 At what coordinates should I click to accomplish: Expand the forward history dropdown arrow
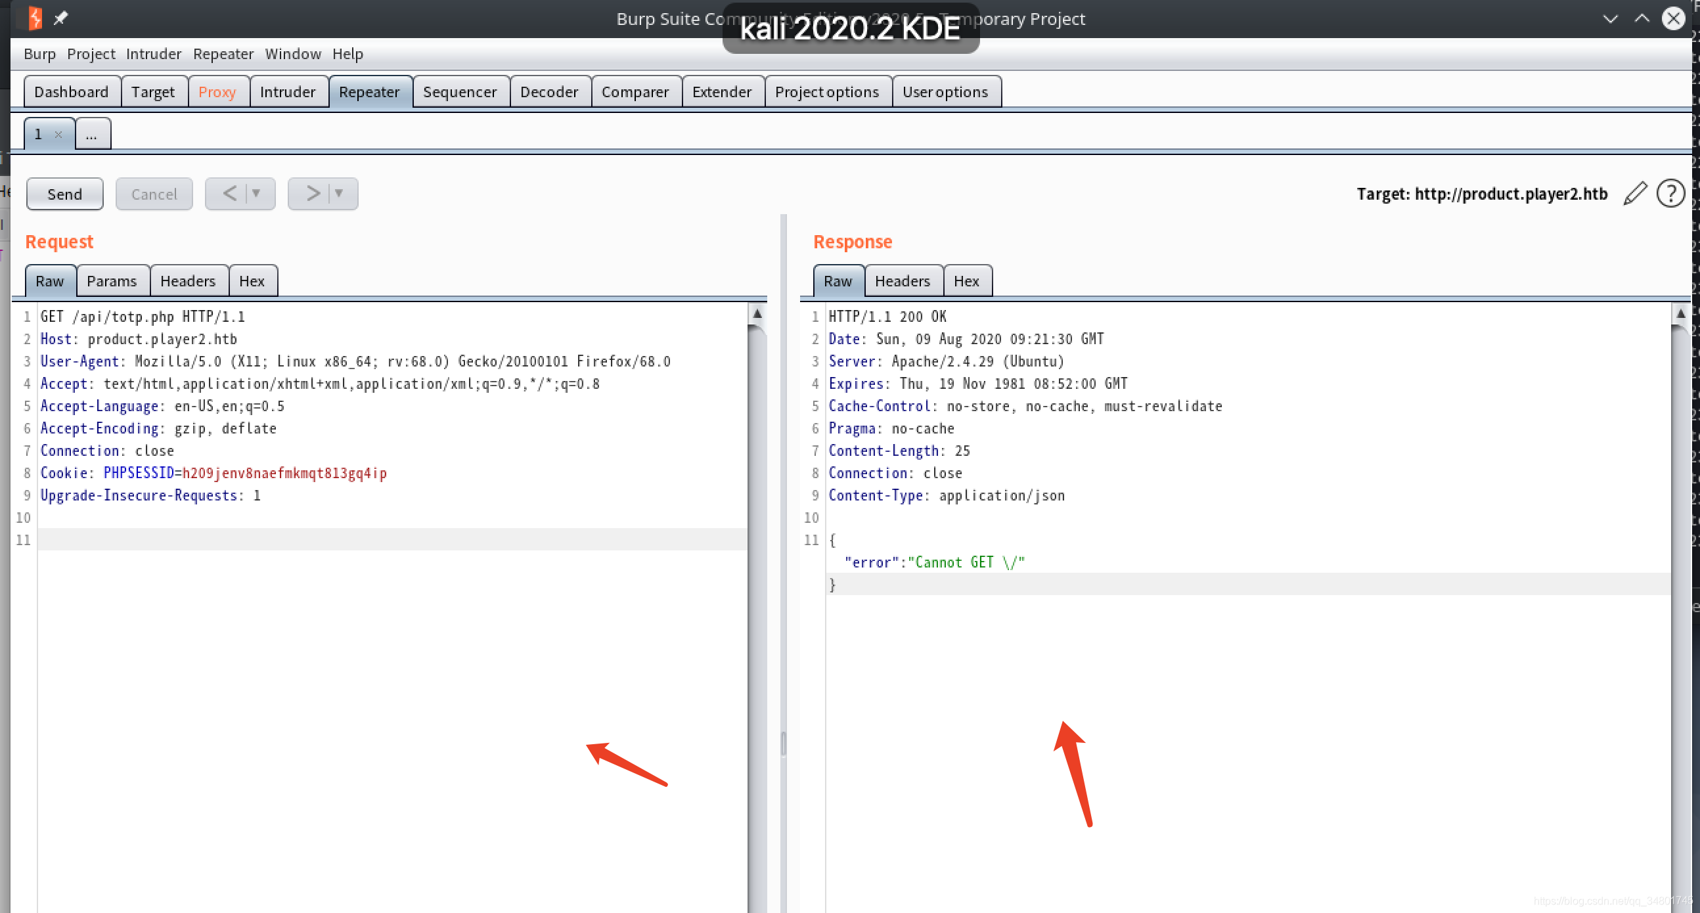pos(339,194)
